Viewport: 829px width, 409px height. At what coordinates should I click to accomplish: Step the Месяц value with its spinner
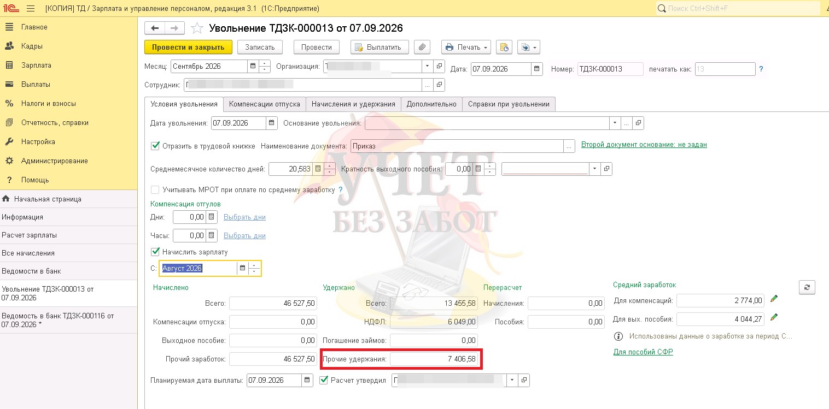[265, 67]
